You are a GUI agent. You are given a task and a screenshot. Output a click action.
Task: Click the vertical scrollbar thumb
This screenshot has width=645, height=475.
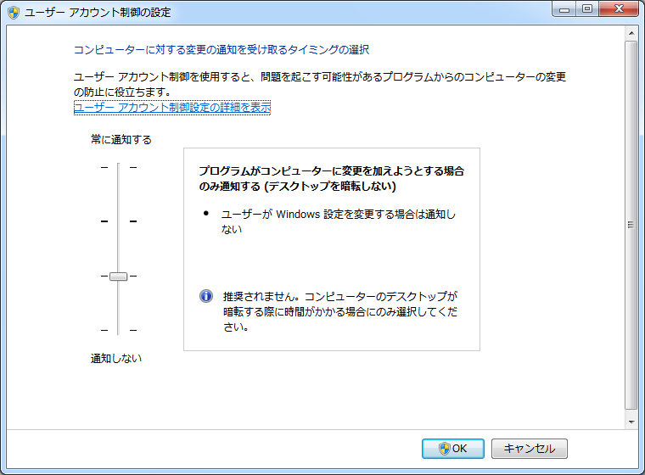point(631,225)
